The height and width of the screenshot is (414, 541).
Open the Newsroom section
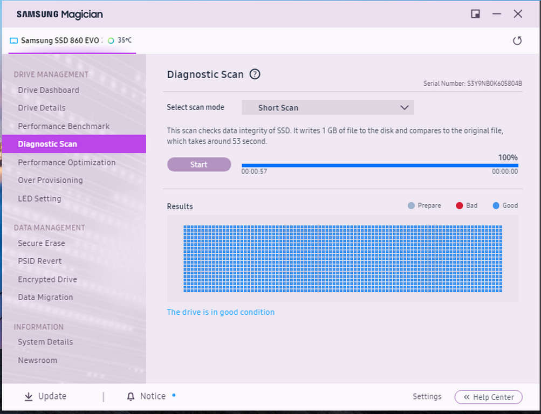pos(37,360)
